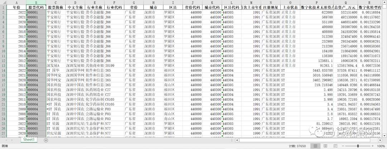Click the 区县 header cell

coord(173,7)
